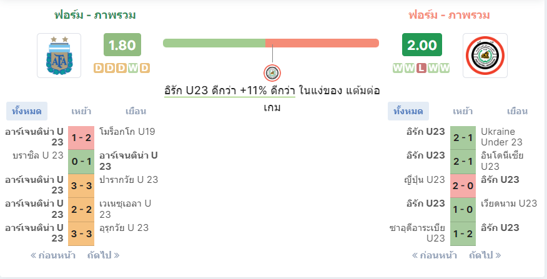
Task: Click the red L form badge for Iraq
Action: tap(421, 68)
